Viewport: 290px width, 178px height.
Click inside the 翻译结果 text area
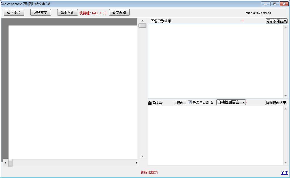216,136
